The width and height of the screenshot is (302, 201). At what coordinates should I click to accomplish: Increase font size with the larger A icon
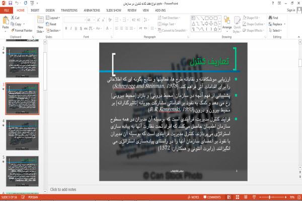(99, 20)
